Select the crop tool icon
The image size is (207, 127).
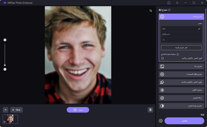point(151,11)
